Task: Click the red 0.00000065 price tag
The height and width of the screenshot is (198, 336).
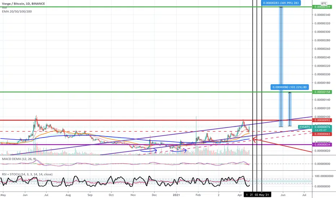Action: click(x=322, y=134)
